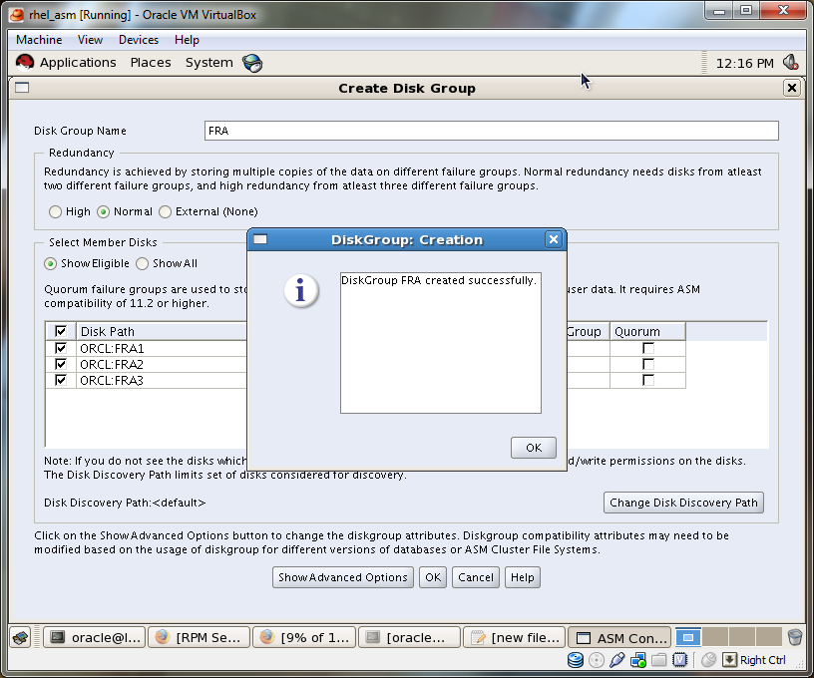Click Change Disk Discovery Path button
Viewport: 814px width, 678px height.
[x=683, y=503]
